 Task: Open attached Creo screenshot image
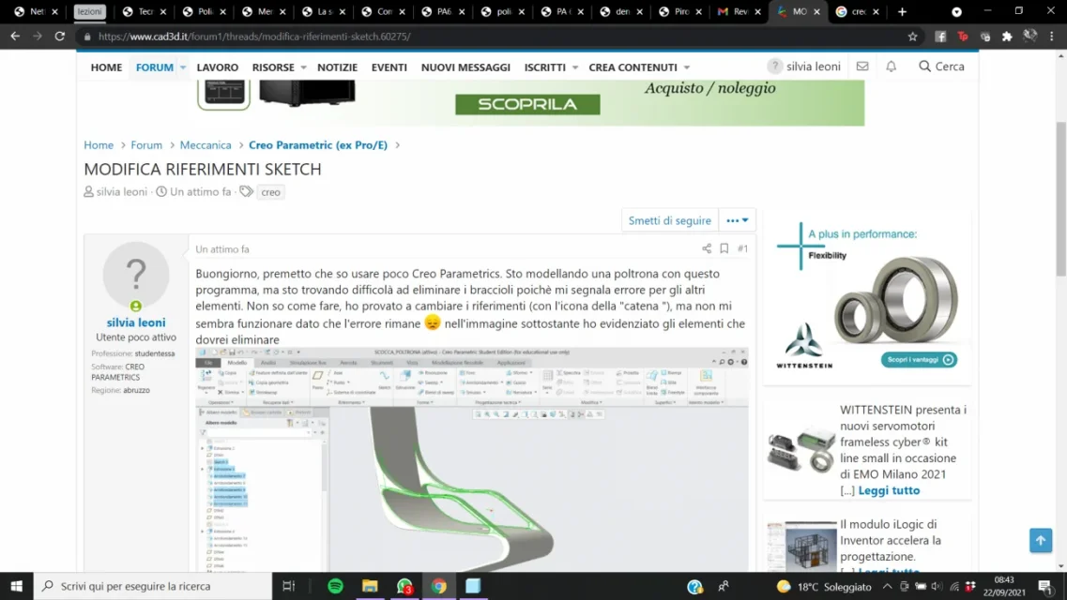pyautogui.click(x=472, y=459)
